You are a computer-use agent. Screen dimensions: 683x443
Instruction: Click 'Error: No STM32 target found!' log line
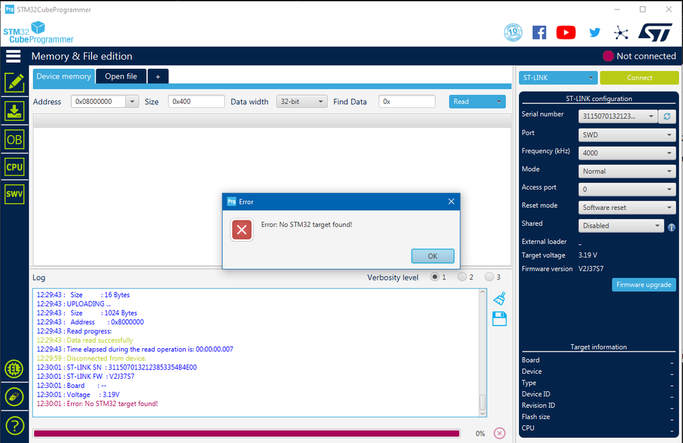point(97,404)
